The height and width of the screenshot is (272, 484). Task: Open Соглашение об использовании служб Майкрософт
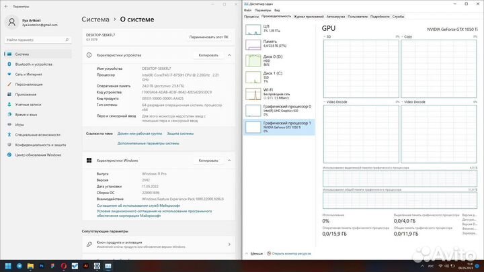[x=138, y=206]
